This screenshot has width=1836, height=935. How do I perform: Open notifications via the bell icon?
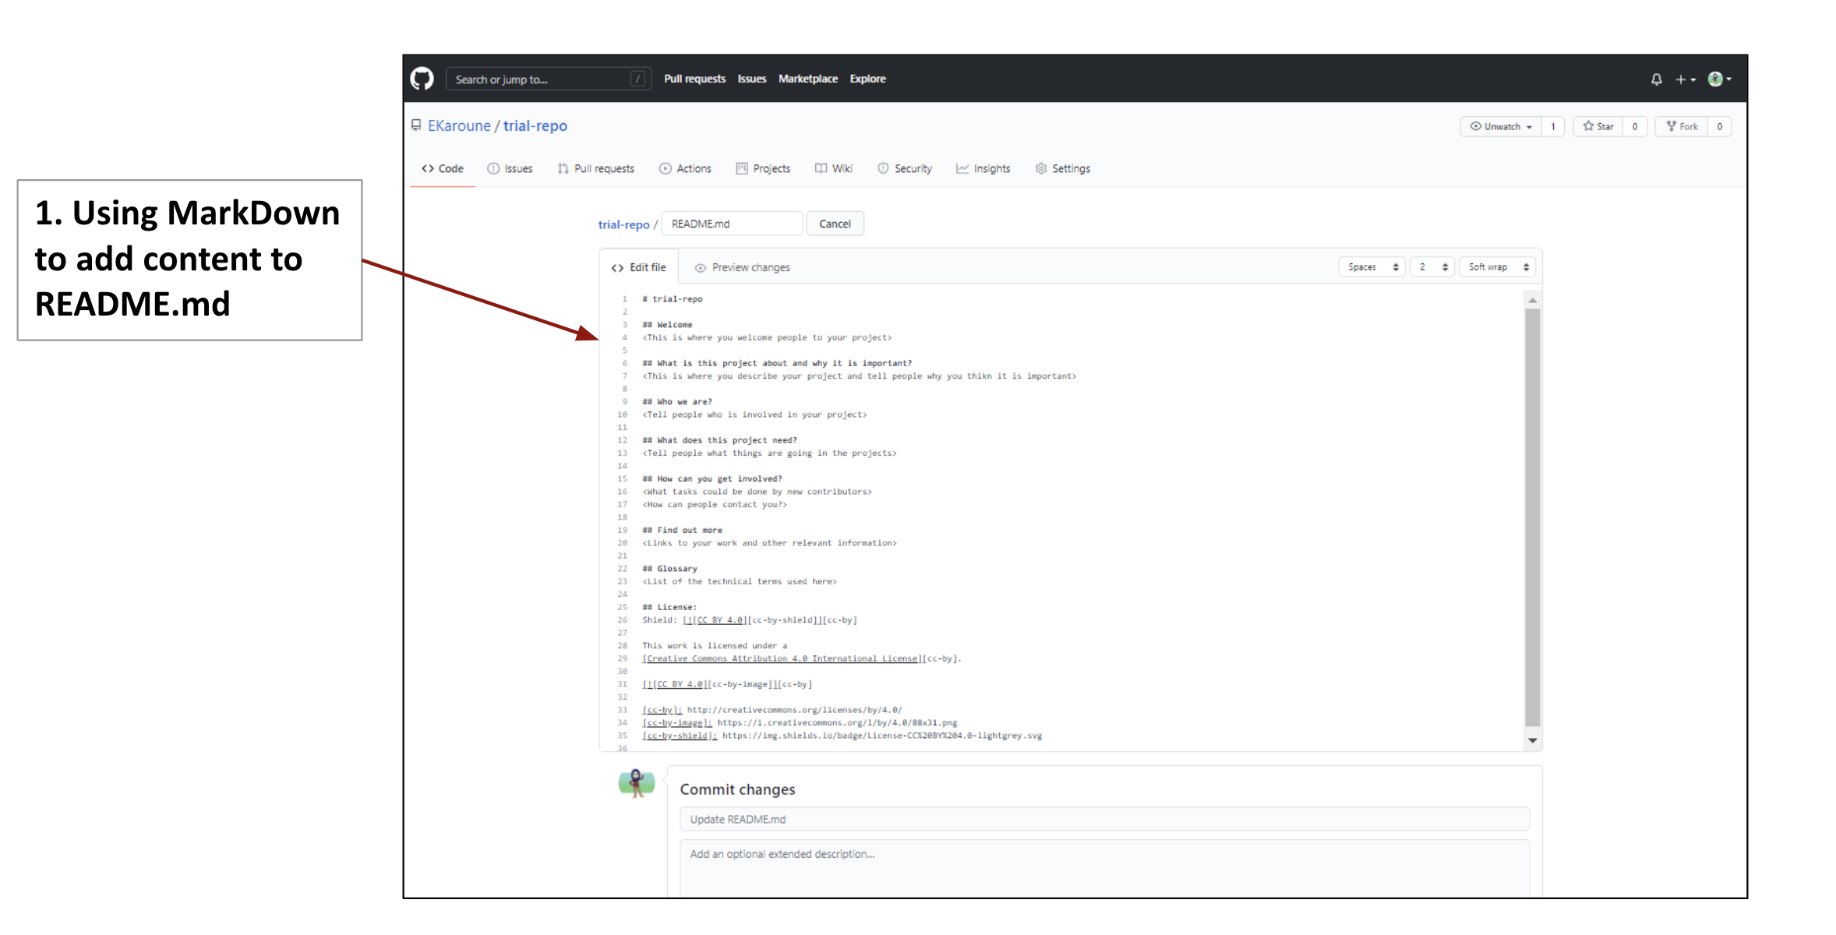pos(1656,79)
